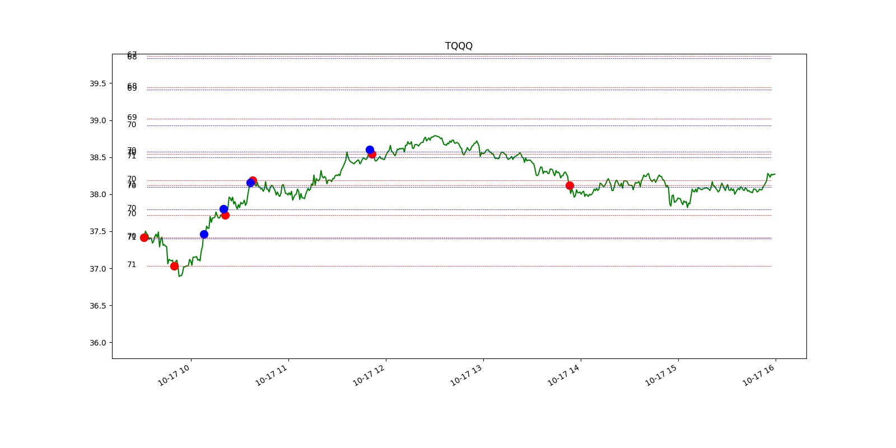Select the red marker at the 37.0 low
Screen dimensions: 896x448
pyautogui.click(x=174, y=266)
